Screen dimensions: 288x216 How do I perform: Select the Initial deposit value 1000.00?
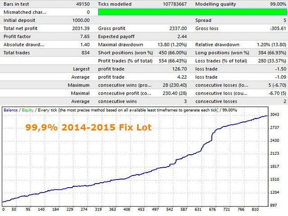[81, 20]
